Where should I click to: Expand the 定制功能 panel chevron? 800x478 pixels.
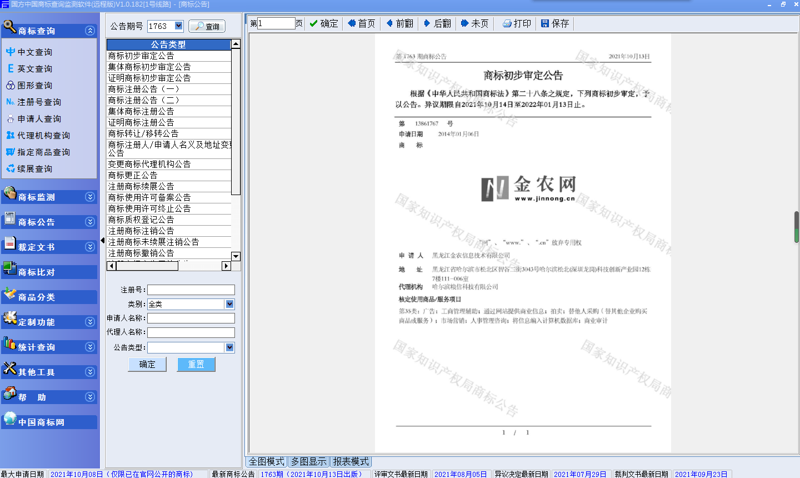[90, 322]
